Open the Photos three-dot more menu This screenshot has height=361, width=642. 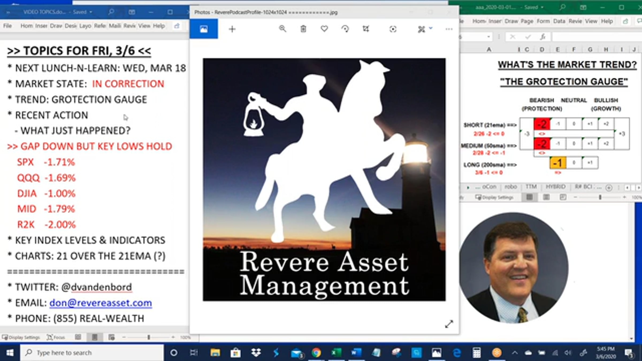[449, 29]
